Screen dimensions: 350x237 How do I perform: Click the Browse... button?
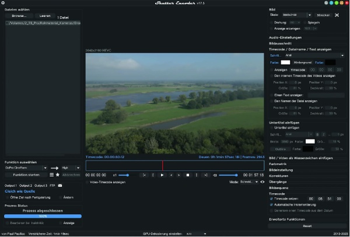(x=19, y=16)
